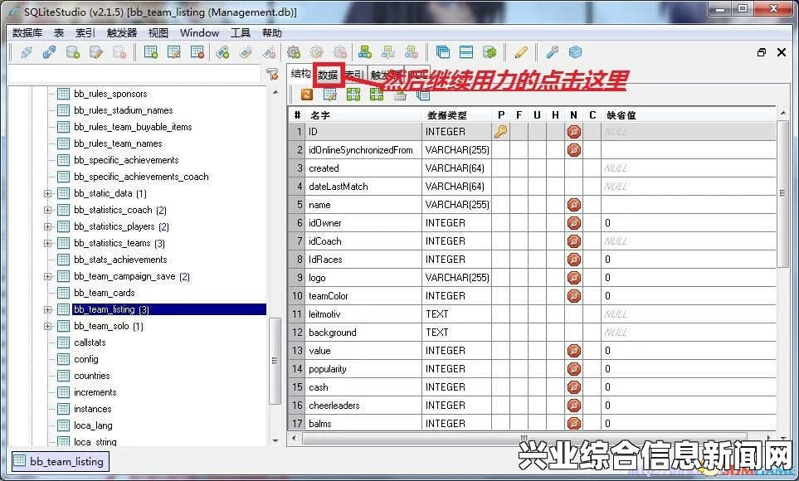Switch to the 结构 tab
This screenshot has width=799, height=481.
click(x=300, y=74)
